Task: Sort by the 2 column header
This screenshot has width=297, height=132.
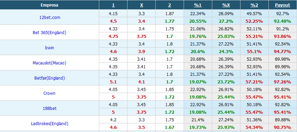Action: [x=170, y=5]
